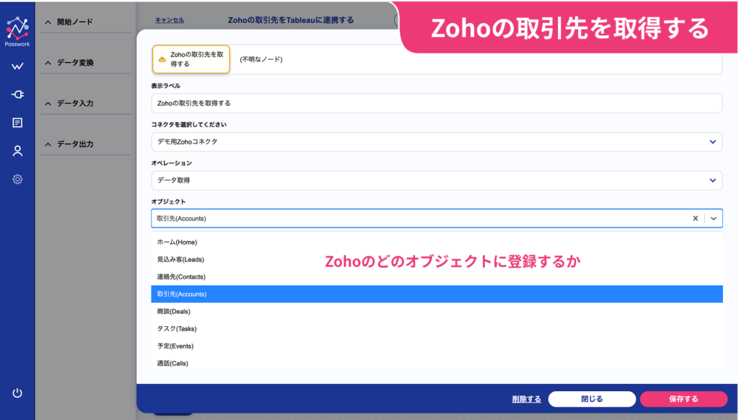Open the コネクタ dropdown showing デモ用Zohoコネクタ
The image size is (739, 420).
pos(437,142)
